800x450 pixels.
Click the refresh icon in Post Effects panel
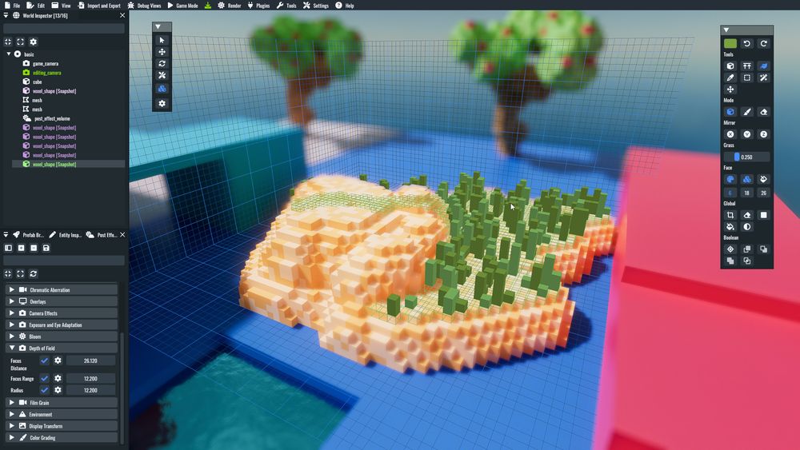[x=33, y=273]
